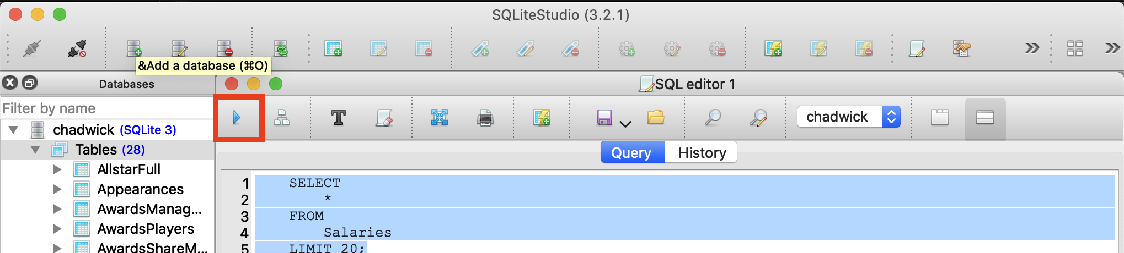Click the export results icon

pos(440,117)
